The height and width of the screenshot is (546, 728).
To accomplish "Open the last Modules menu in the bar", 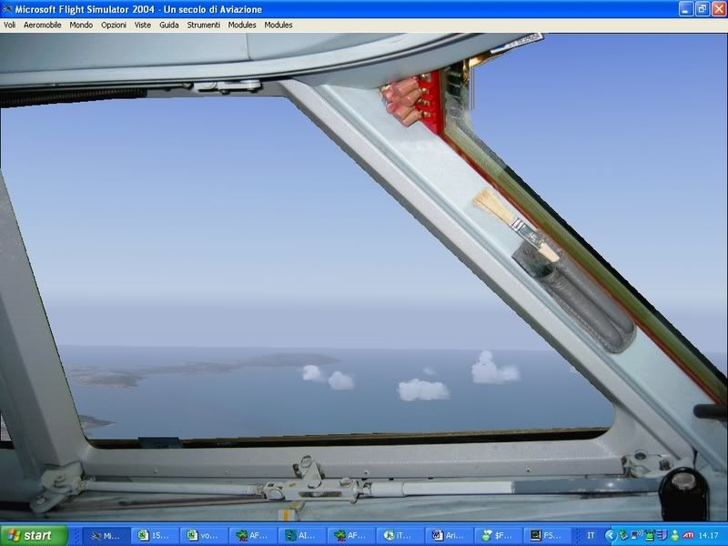I will 278,25.
